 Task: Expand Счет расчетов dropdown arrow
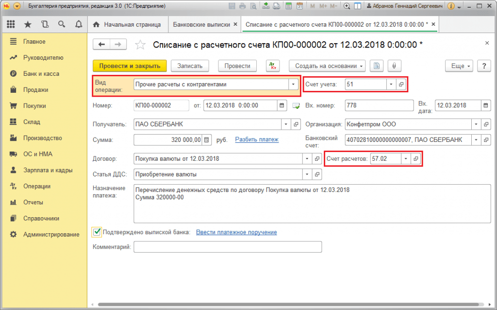point(406,159)
